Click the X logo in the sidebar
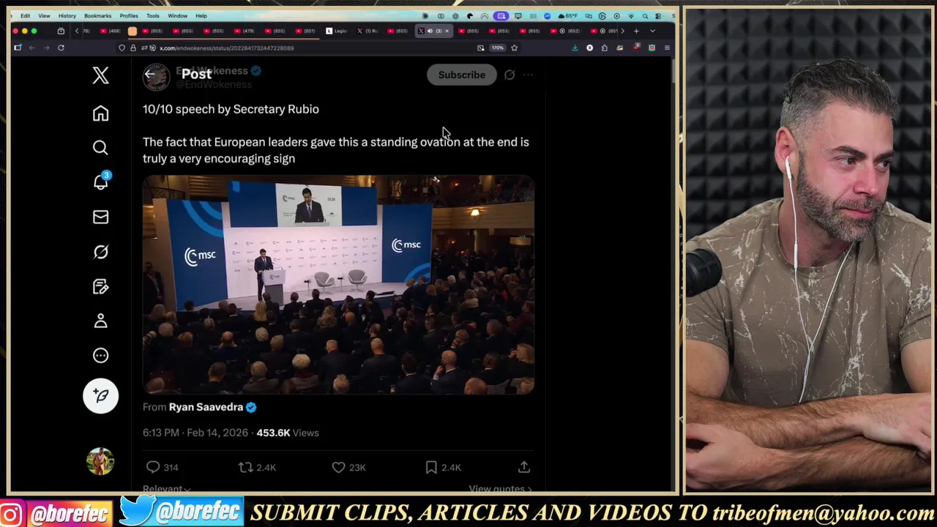The width and height of the screenshot is (937, 527). pyautogui.click(x=100, y=75)
